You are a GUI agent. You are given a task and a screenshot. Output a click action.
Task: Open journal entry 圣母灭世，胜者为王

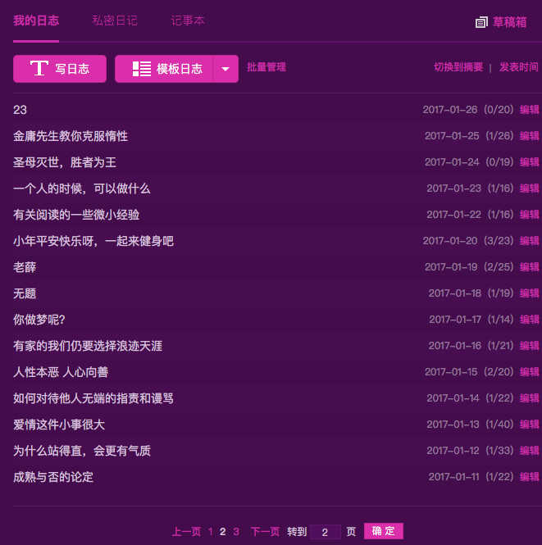pyautogui.click(x=65, y=162)
